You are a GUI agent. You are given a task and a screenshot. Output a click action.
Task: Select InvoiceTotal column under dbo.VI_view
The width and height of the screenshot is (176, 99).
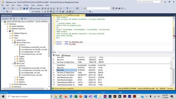click(x=32, y=75)
